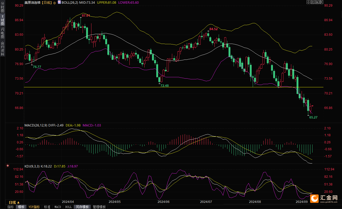Click the DEA:-1.98 value
Image resolution: width=342 pixels, height=209 pixels.
(x=73, y=125)
